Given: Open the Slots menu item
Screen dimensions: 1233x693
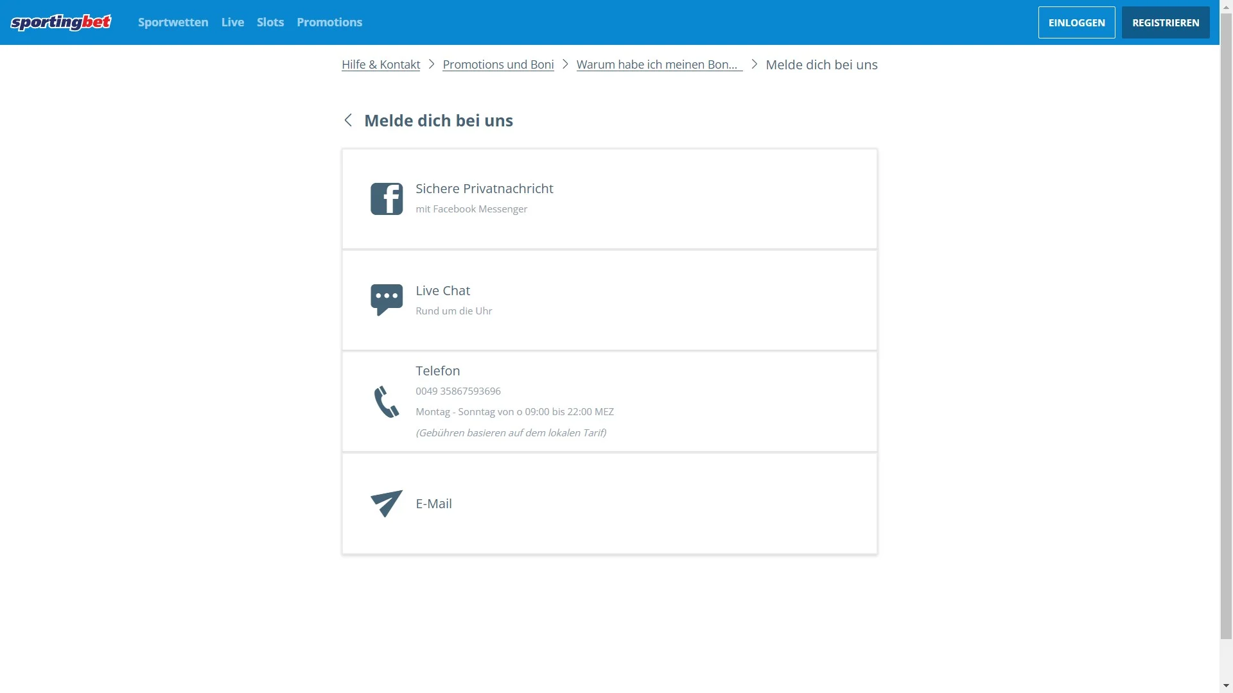Looking at the screenshot, I should (x=270, y=22).
